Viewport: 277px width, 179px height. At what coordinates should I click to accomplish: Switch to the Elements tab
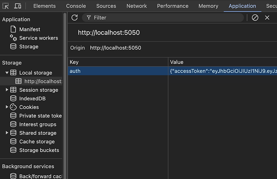(44, 6)
